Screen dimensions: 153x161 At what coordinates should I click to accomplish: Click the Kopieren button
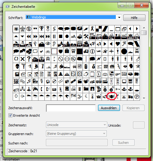[133, 108]
